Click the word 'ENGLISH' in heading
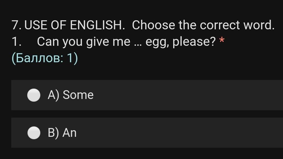The width and height of the screenshot is (283, 159). (96, 25)
